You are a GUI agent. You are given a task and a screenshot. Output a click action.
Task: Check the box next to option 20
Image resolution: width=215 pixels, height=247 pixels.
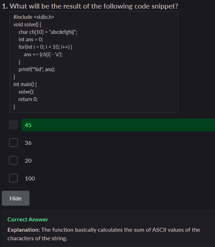pyautogui.click(x=14, y=161)
